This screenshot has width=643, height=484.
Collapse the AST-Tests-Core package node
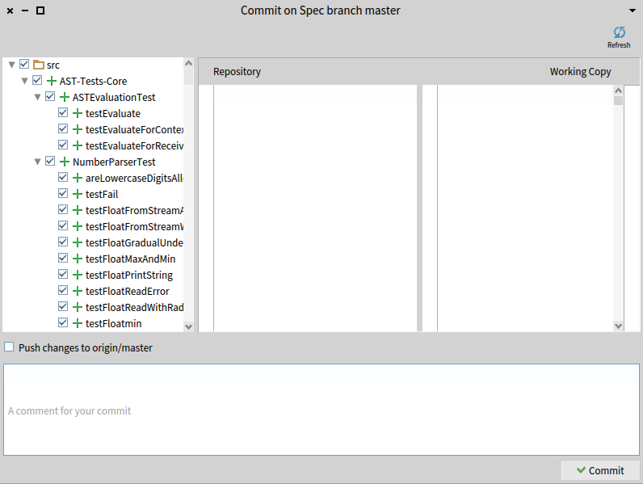(x=24, y=81)
